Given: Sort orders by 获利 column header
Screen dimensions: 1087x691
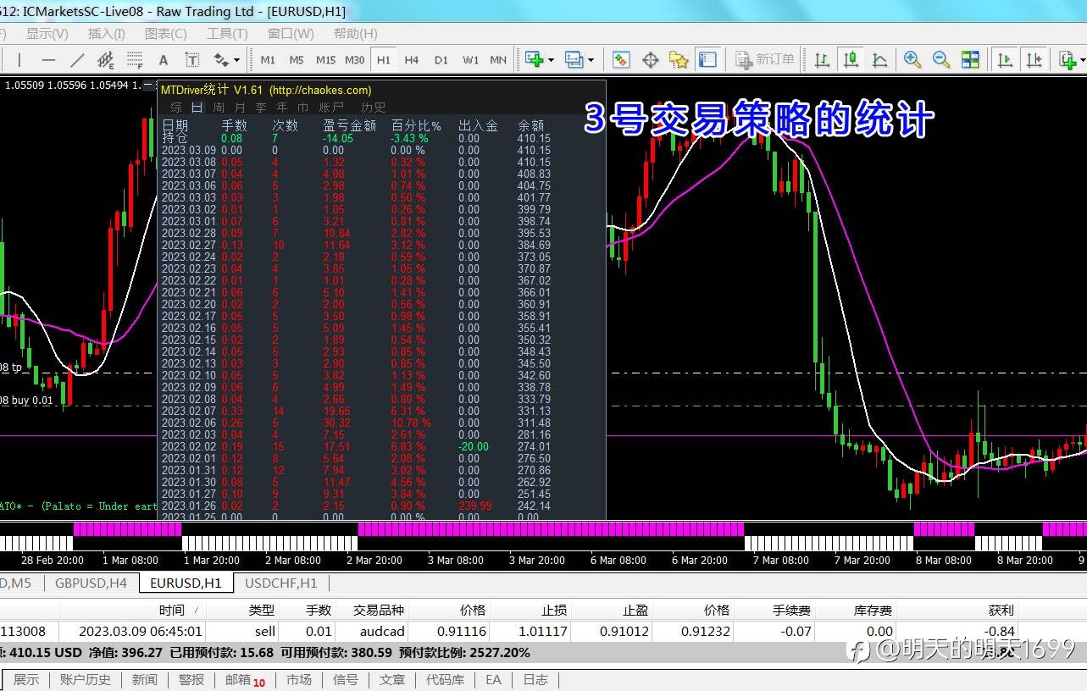Looking at the screenshot, I should pos(1001,610).
